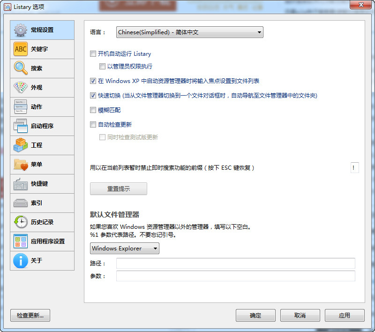The width and height of the screenshot is (375, 332).
Task: Click the 检查更新... button
Action: coord(30,316)
